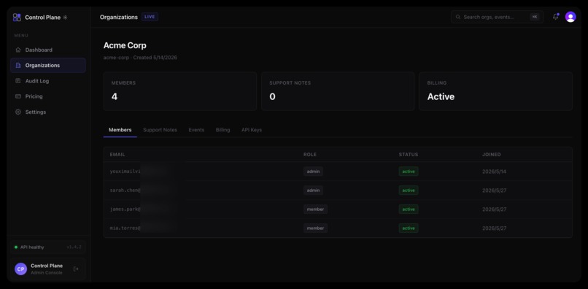Click the active status badge for james.park
The height and width of the screenshot is (289, 588).
coord(409,209)
